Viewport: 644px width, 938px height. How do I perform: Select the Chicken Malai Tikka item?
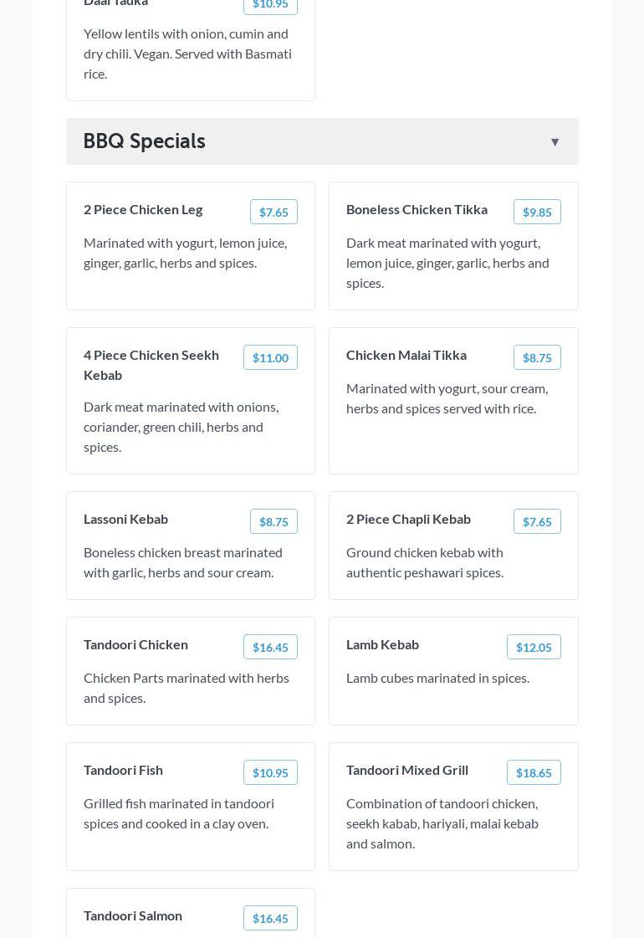[406, 356]
